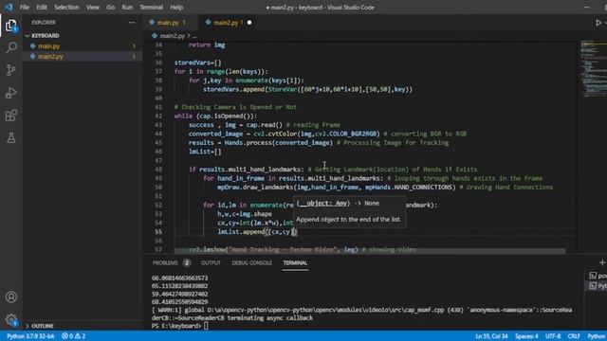Click terminal prompt PS E:\keyboard>
Screen dimensions: 607x341
pos(177,326)
